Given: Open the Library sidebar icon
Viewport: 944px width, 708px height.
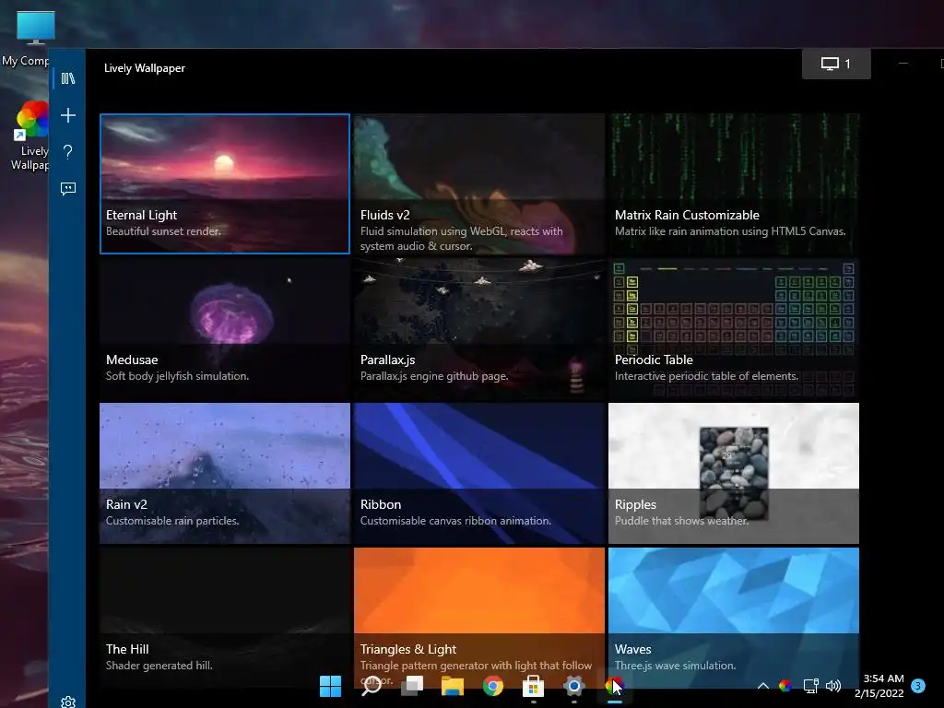Looking at the screenshot, I should tap(68, 79).
